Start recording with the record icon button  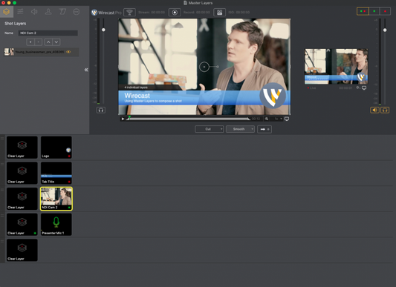(x=175, y=13)
